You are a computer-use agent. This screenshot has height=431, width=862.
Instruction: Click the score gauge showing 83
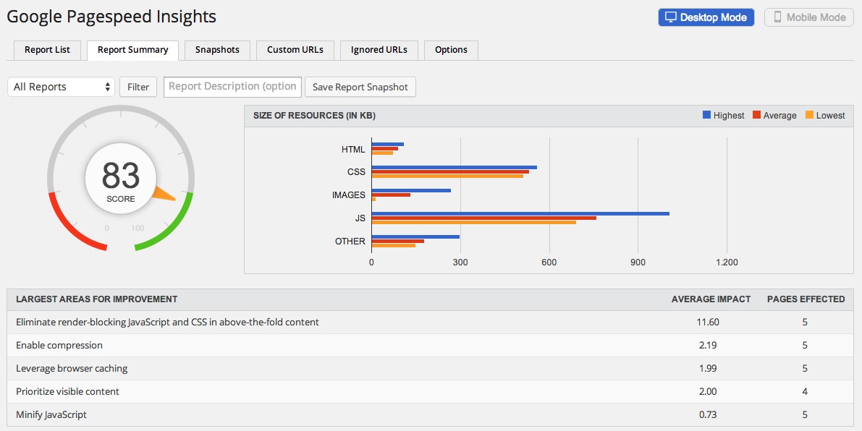[121, 179]
